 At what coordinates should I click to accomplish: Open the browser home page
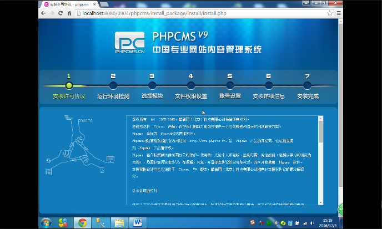point(69,13)
